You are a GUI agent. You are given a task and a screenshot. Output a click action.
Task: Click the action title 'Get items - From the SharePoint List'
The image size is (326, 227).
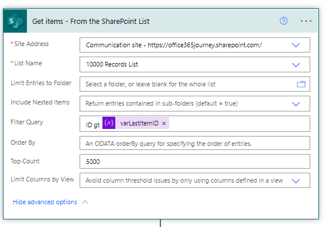[x=91, y=21]
